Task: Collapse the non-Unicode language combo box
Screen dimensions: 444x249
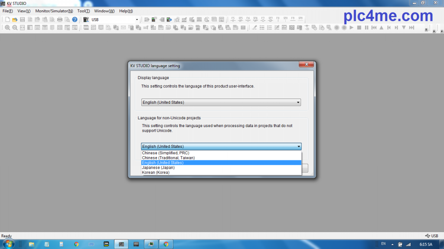Action: (x=298, y=147)
